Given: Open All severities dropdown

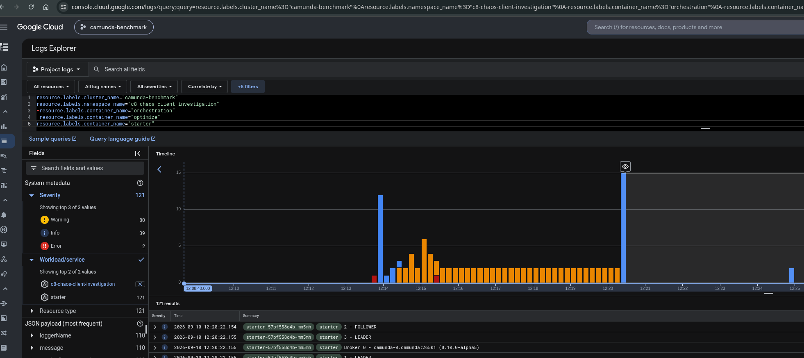Looking at the screenshot, I should pyautogui.click(x=154, y=87).
